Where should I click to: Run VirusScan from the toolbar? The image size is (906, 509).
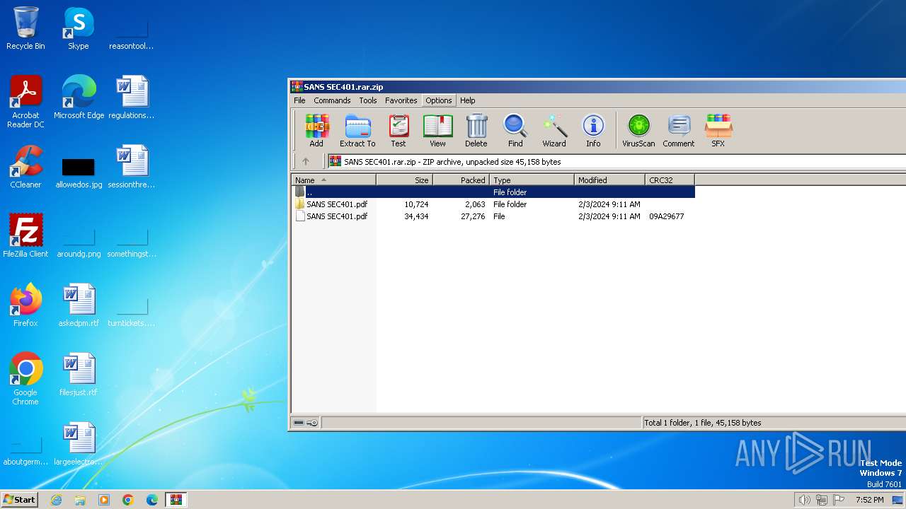pos(638,131)
